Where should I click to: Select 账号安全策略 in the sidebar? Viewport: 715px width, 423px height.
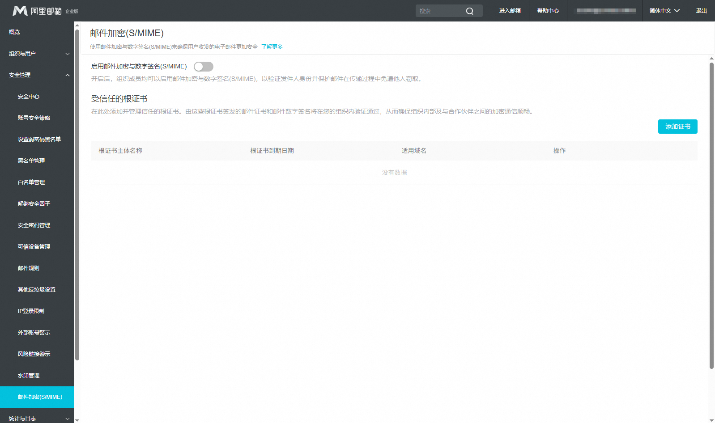click(34, 118)
